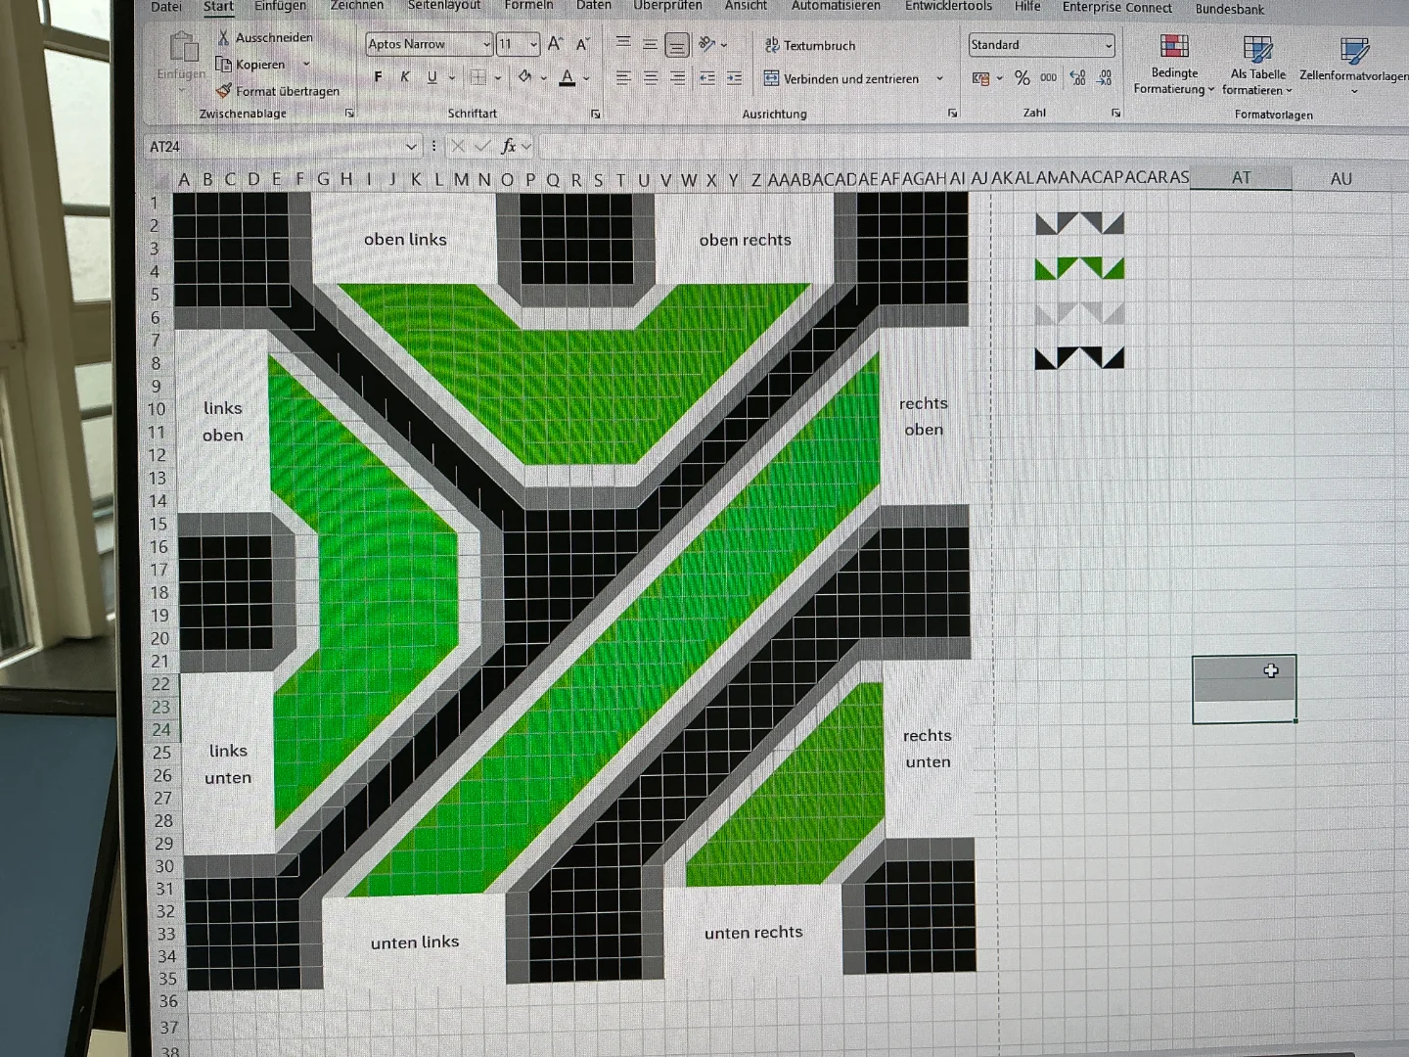Open the Daten ribbon tab
This screenshot has height=1057, width=1409.
tap(593, 6)
